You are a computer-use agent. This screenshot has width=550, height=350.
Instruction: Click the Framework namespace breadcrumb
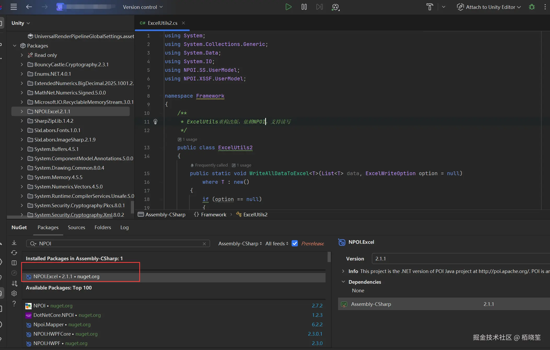pyautogui.click(x=210, y=215)
